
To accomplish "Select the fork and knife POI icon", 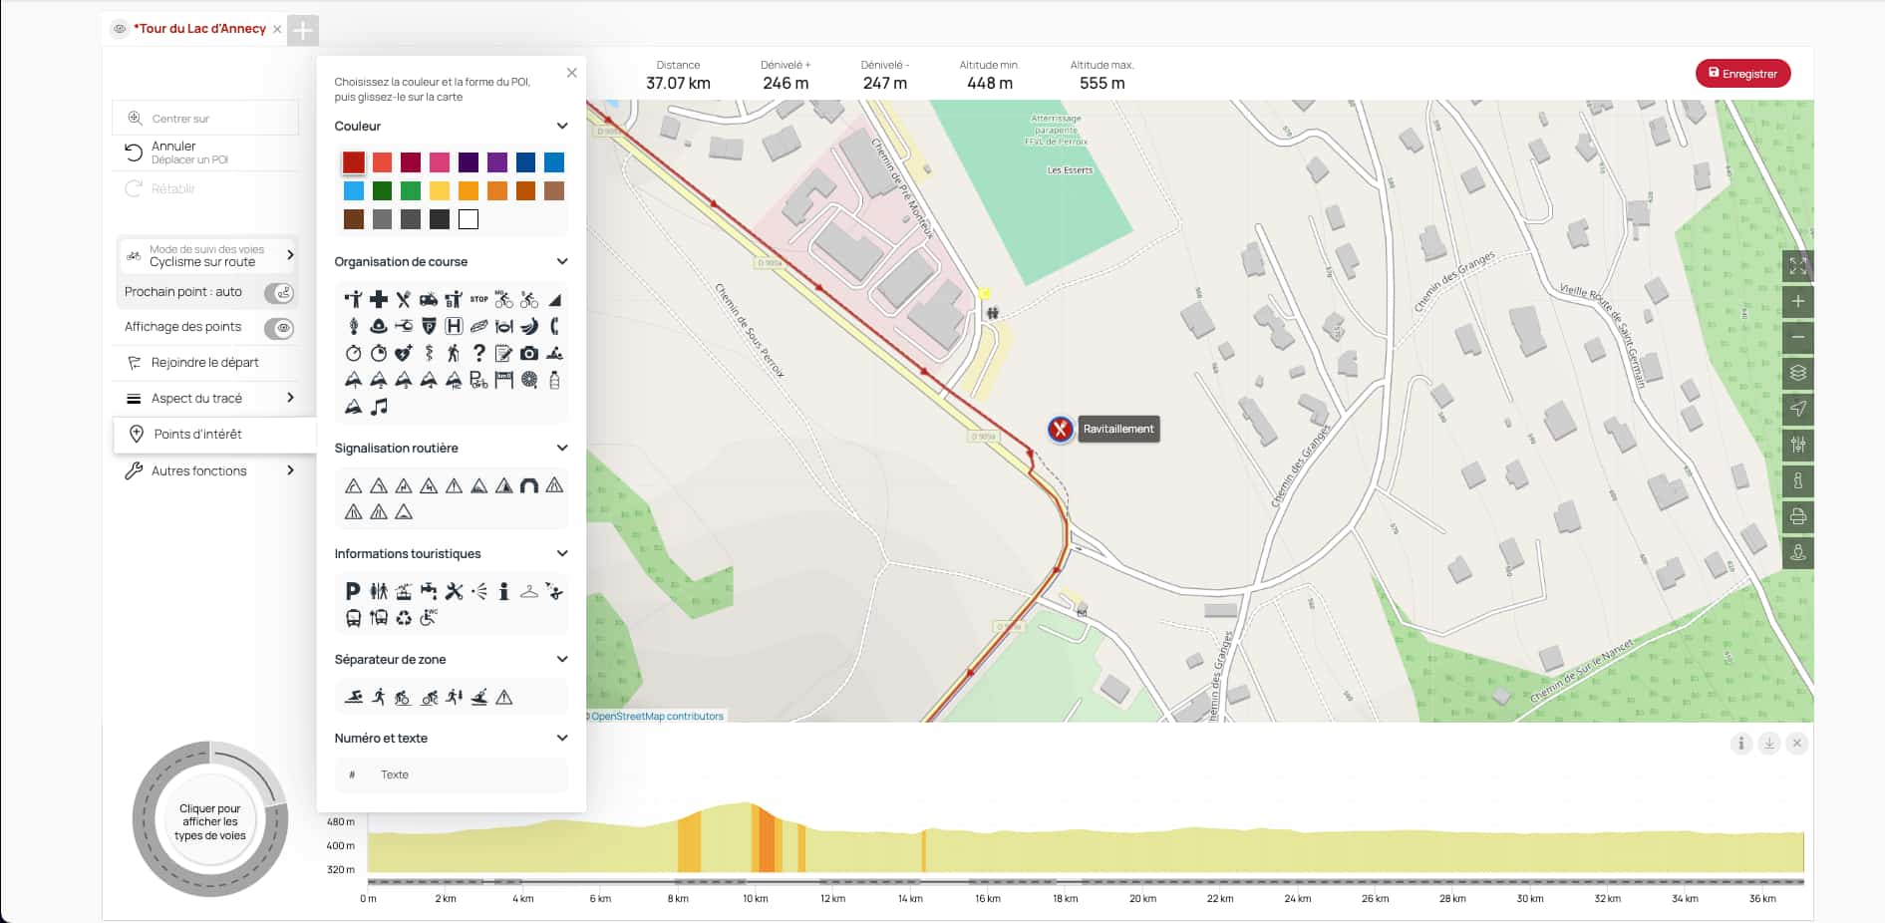I will pos(404,299).
